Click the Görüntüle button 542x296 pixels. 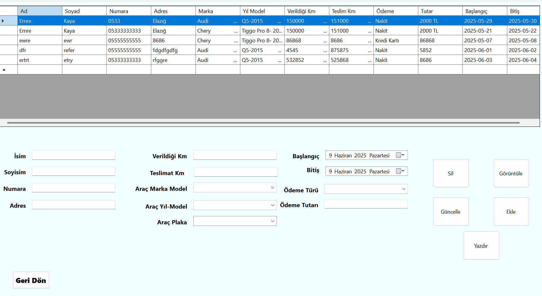coord(511,173)
